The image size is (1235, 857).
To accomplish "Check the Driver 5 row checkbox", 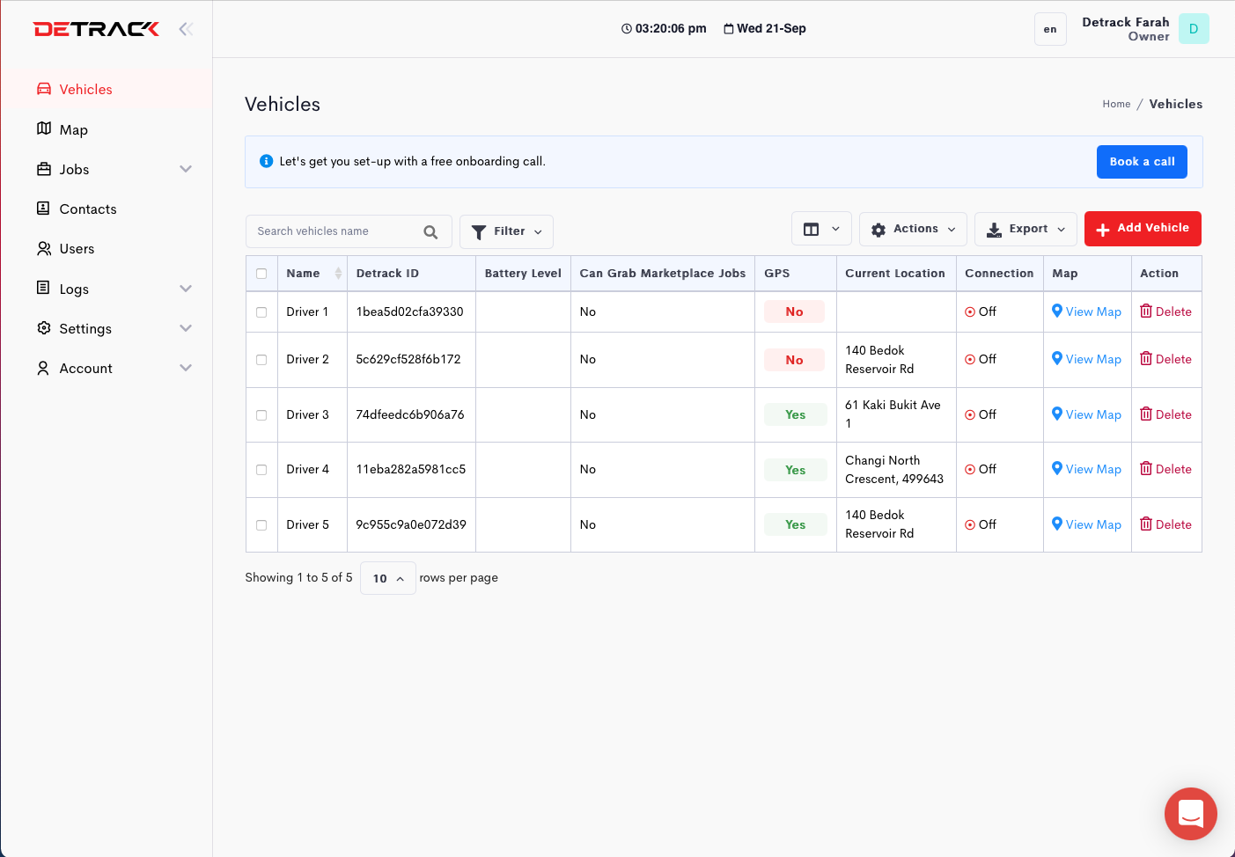I will [261, 525].
